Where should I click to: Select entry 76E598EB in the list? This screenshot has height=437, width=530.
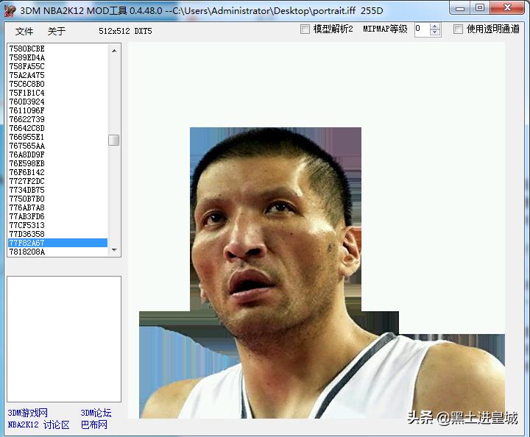point(57,163)
